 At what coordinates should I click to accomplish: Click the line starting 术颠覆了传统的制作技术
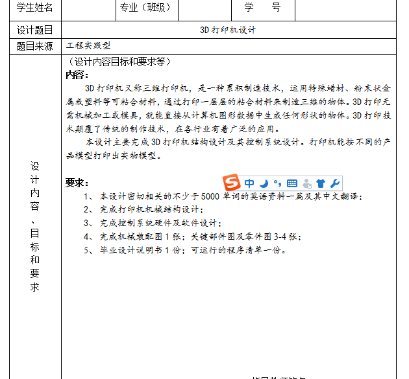pyautogui.click(x=173, y=129)
